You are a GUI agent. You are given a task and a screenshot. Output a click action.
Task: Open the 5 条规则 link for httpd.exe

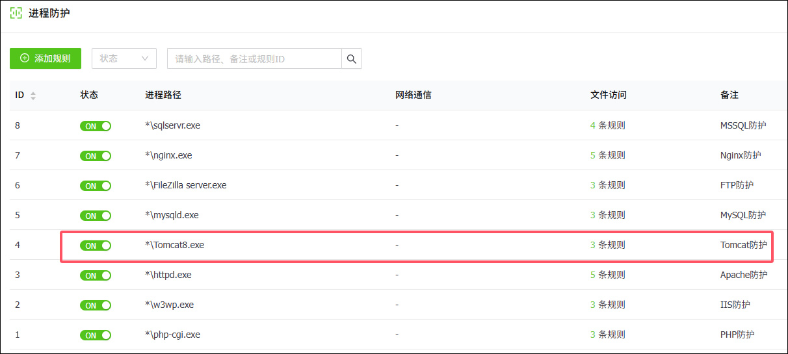coord(607,275)
